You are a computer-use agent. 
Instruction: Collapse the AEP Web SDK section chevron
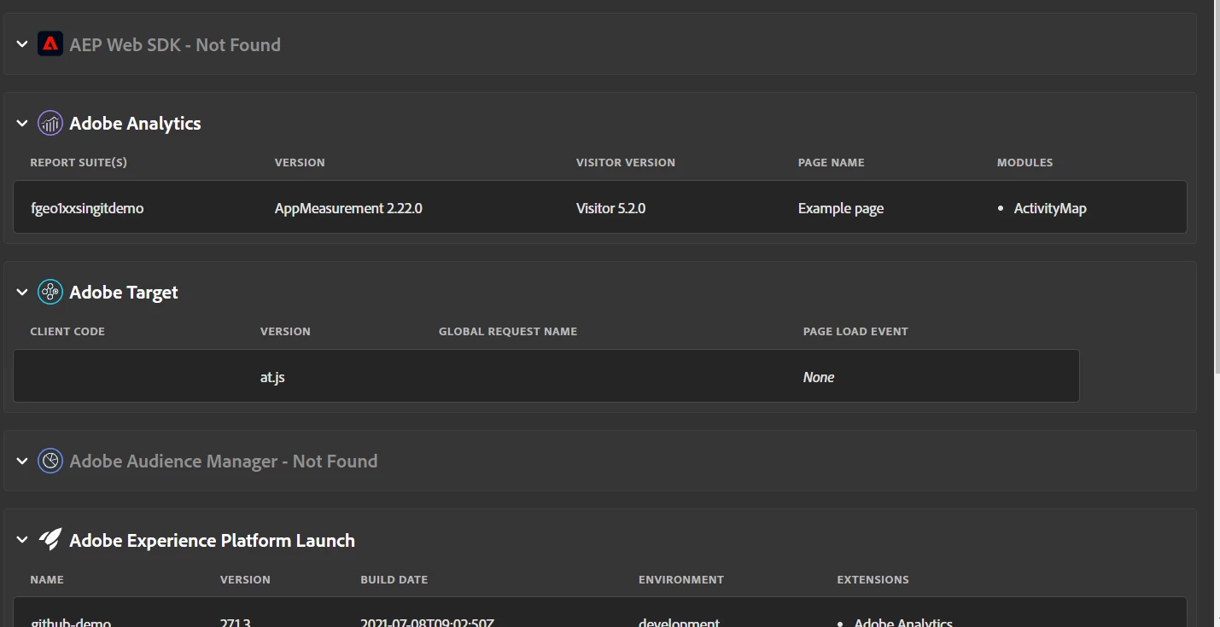tap(22, 44)
